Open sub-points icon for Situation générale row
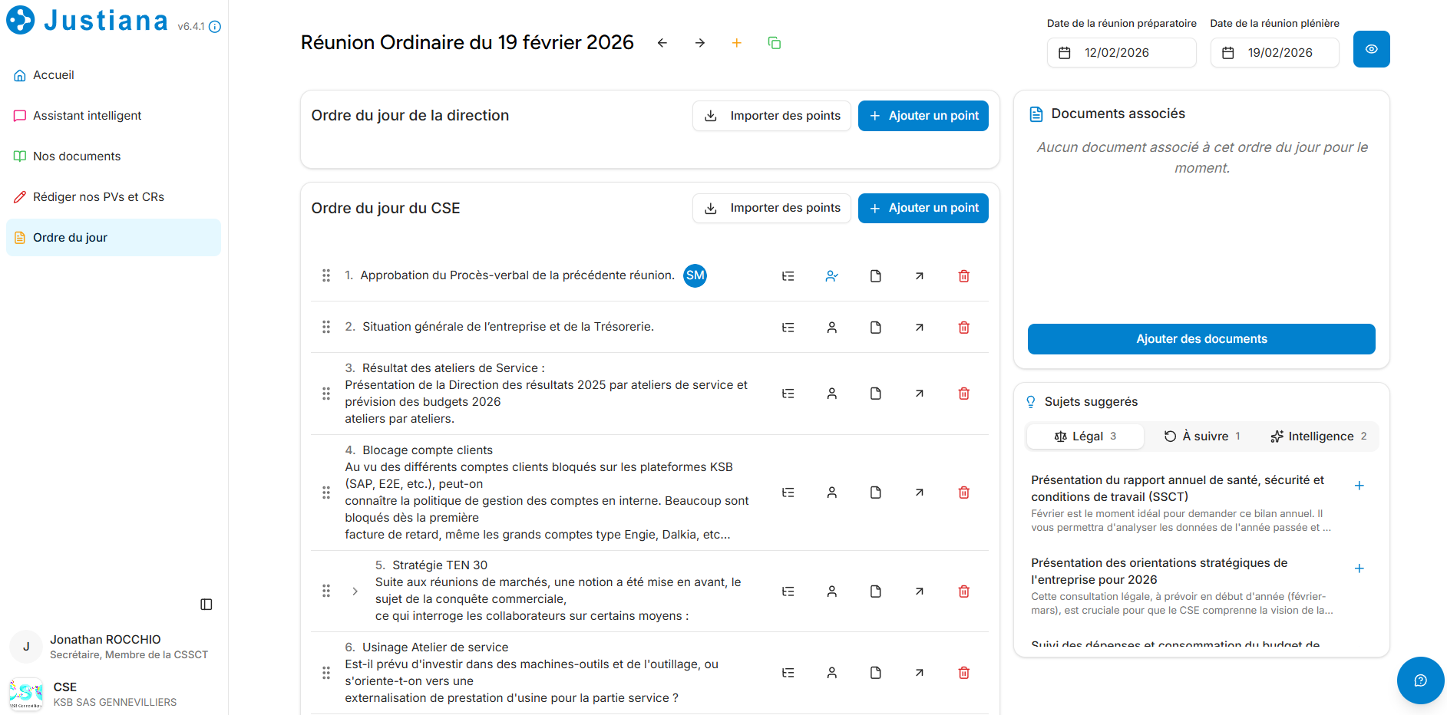Image resolution: width=1447 pixels, height=715 pixels. click(788, 328)
